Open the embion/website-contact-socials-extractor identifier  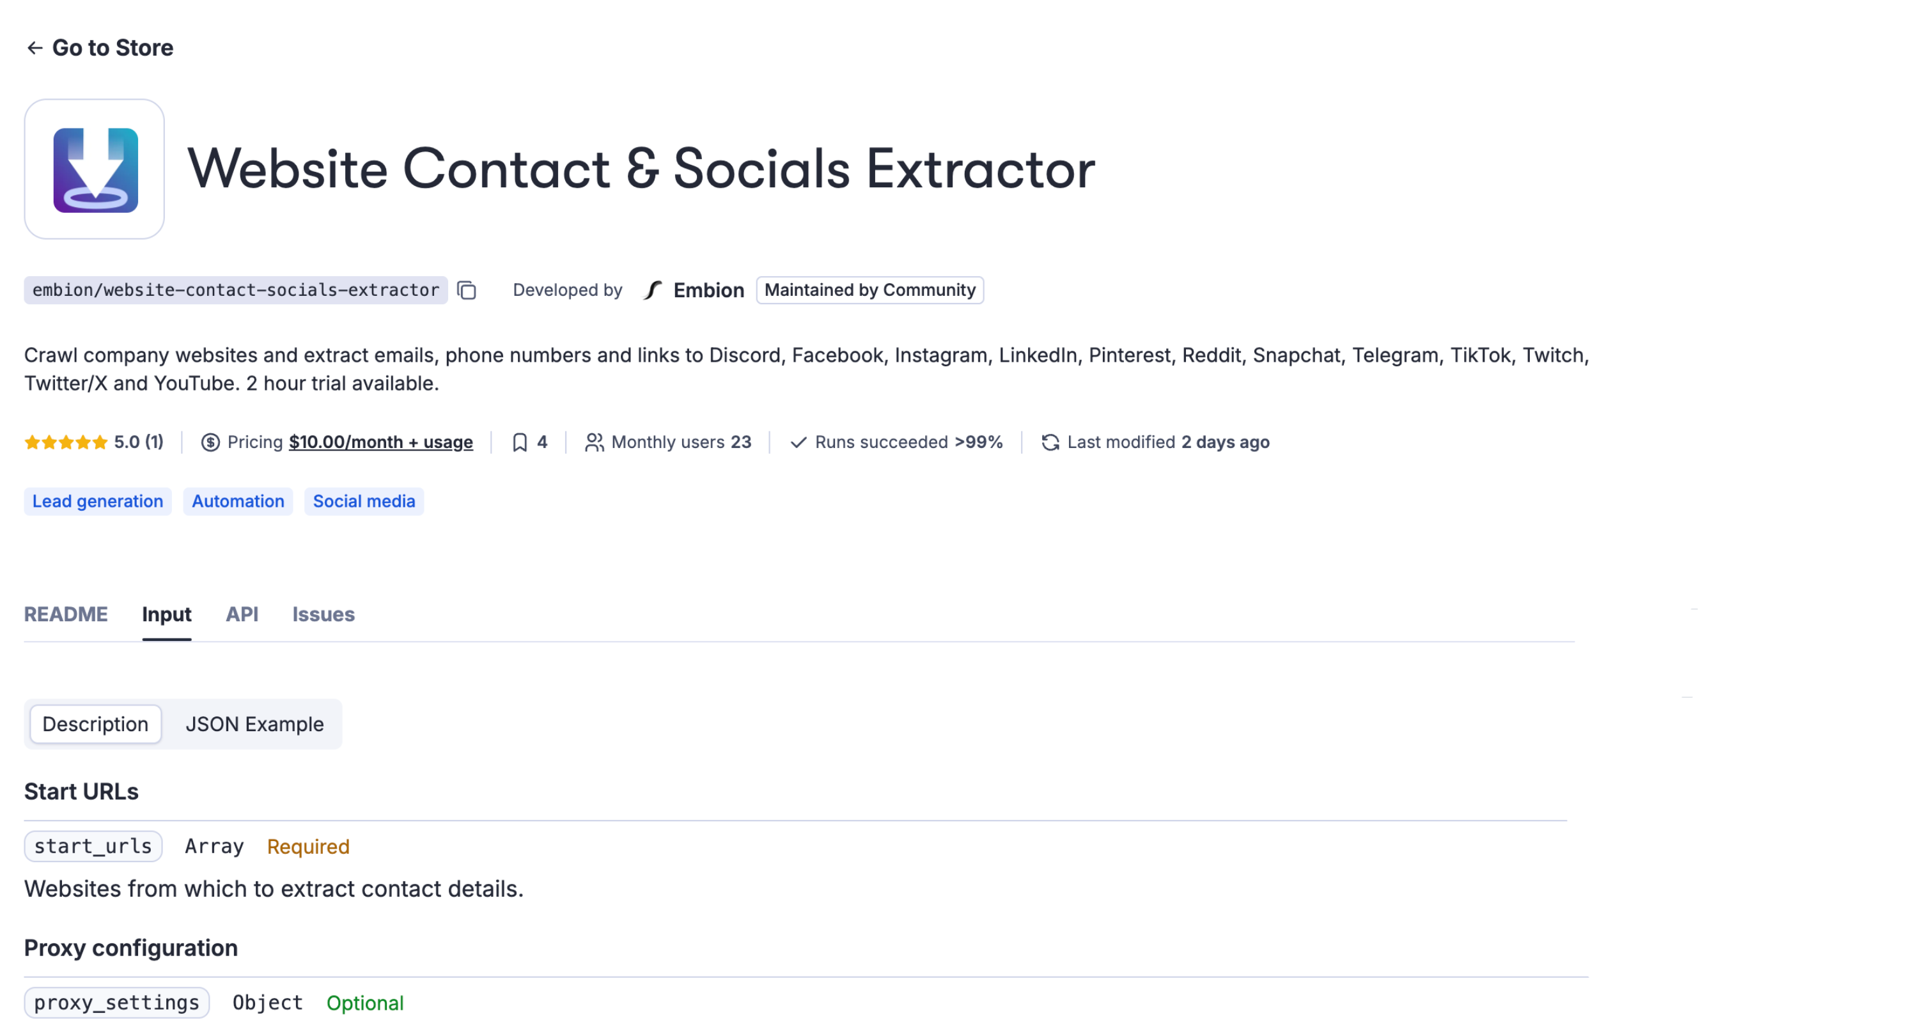coord(234,290)
